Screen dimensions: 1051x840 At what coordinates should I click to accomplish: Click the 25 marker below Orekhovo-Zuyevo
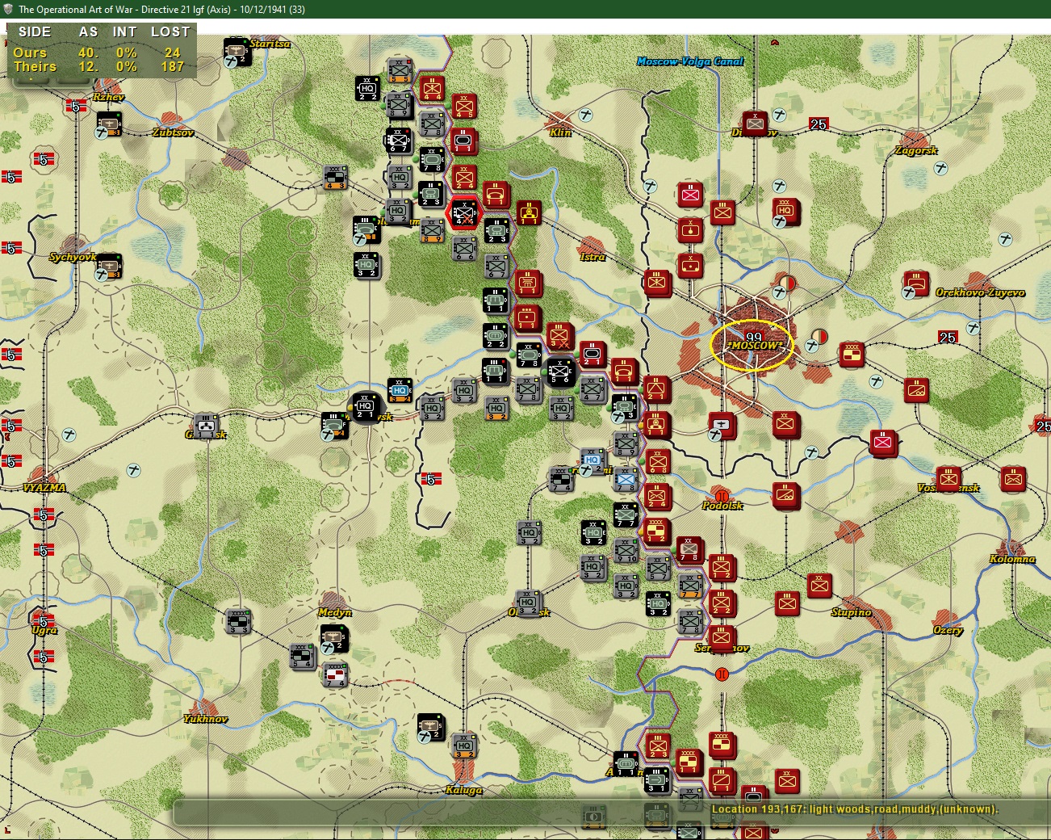tap(948, 337)
